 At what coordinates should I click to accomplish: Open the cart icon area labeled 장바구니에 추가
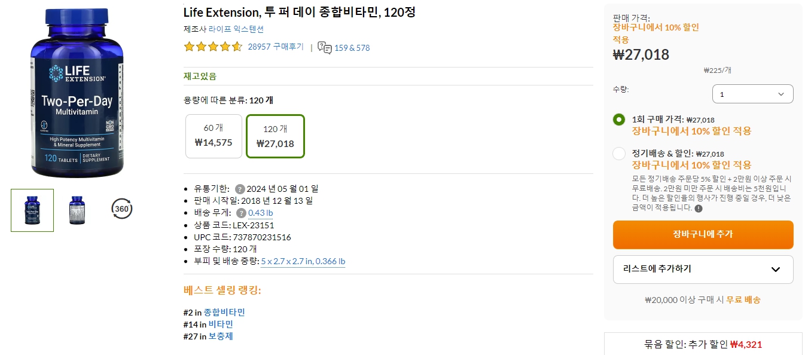[x=703, y=234]
